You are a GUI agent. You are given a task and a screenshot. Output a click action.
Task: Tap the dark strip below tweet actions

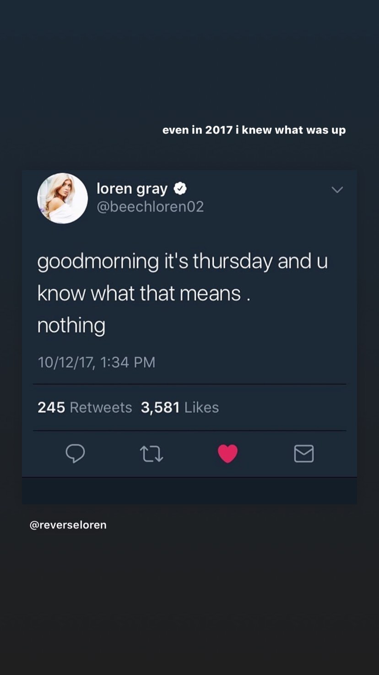pyautogui.click(x=189, y=491)
